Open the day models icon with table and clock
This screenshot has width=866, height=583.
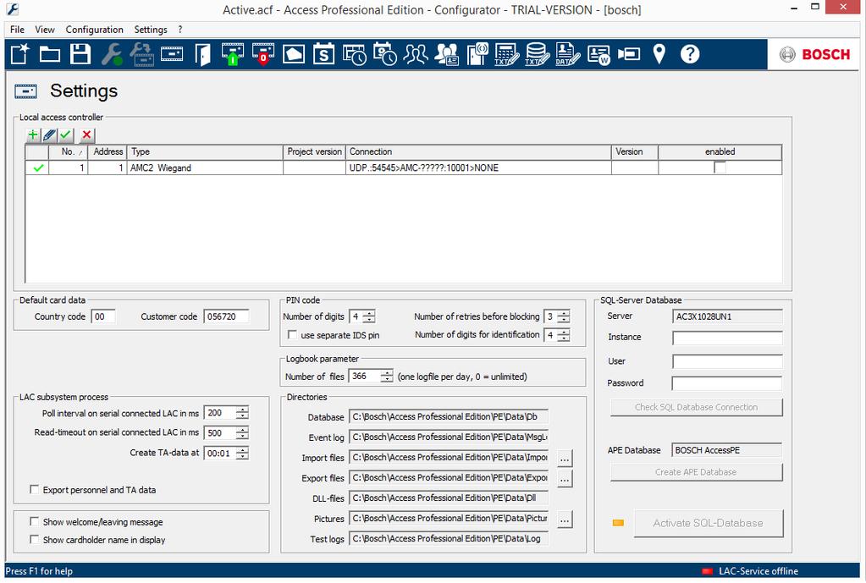pos(355,54)
